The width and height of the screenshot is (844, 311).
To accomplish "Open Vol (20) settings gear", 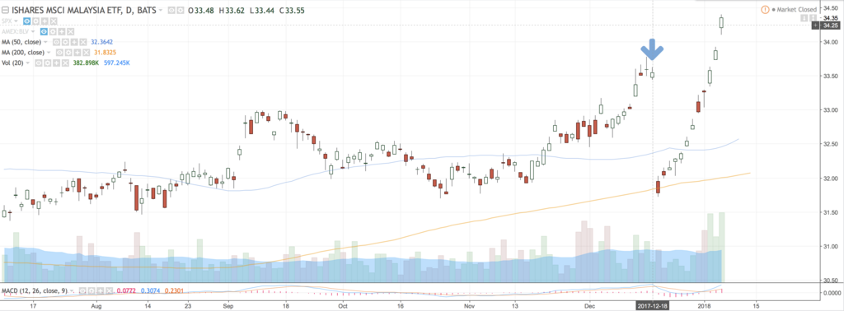I will (x=47, y=63).
